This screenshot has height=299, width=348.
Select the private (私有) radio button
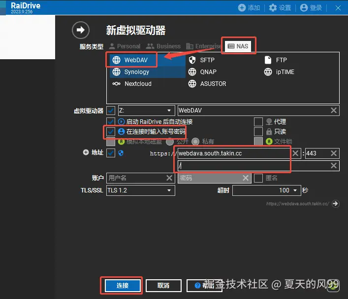point(195,142)
